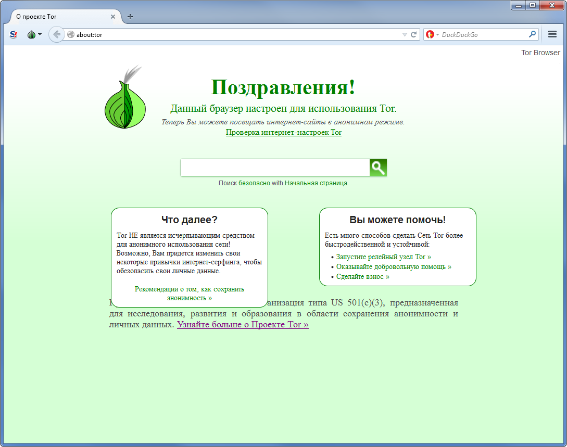
Task: Click the "Что далее?" heading
Action: pyautogui.click(x=190, y=220)
